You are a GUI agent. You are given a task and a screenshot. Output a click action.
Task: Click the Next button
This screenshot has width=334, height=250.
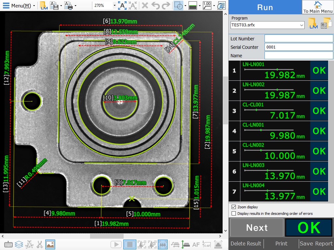coord(257,228)
